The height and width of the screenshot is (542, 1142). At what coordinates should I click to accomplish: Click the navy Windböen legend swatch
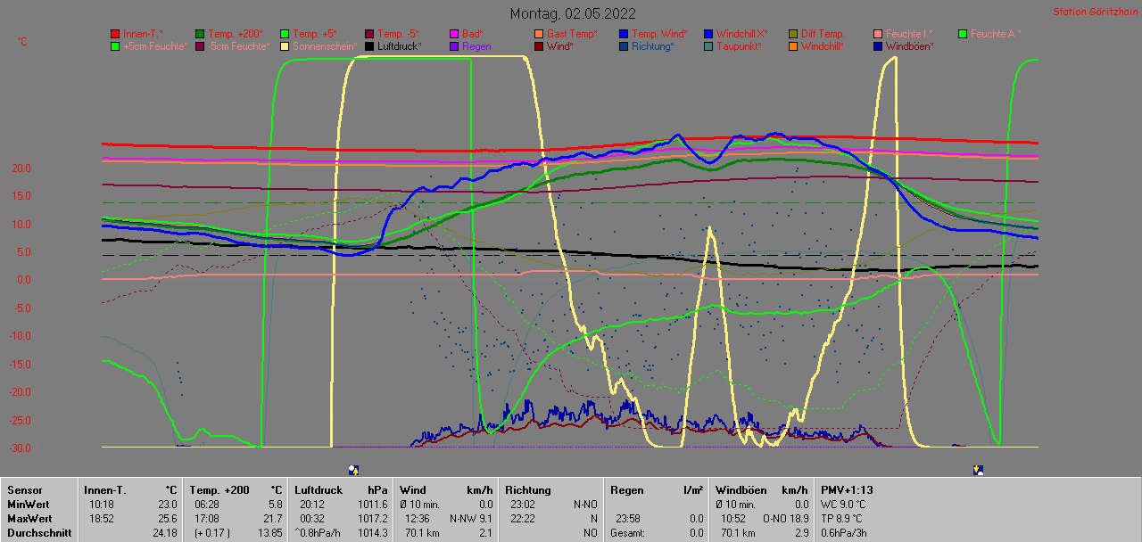coord(878,46)
